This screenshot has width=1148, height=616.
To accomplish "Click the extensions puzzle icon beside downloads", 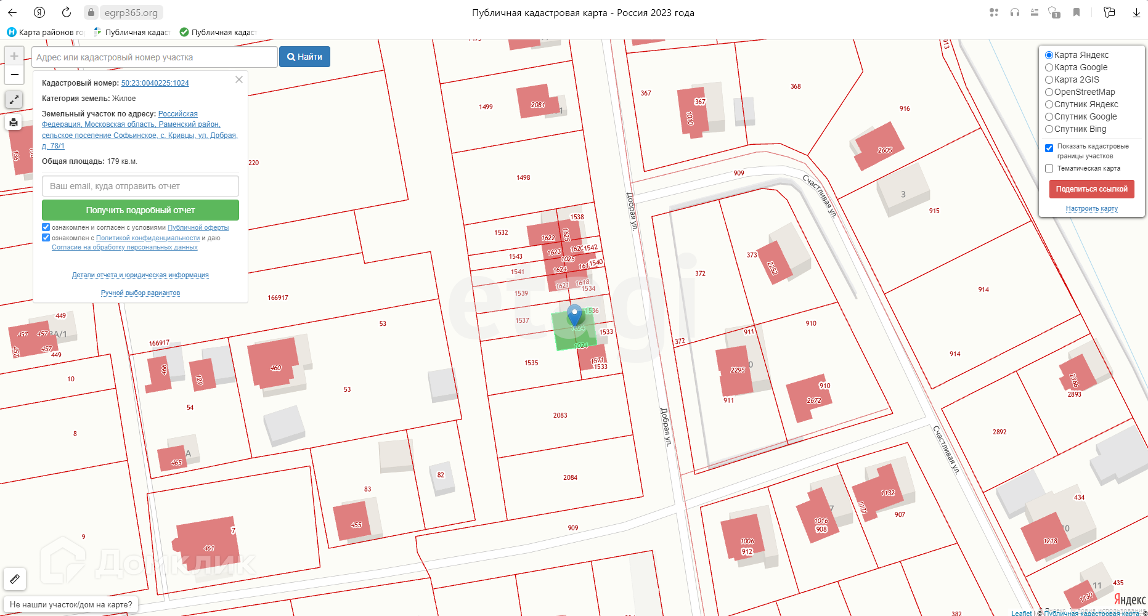I will 1109,12.
